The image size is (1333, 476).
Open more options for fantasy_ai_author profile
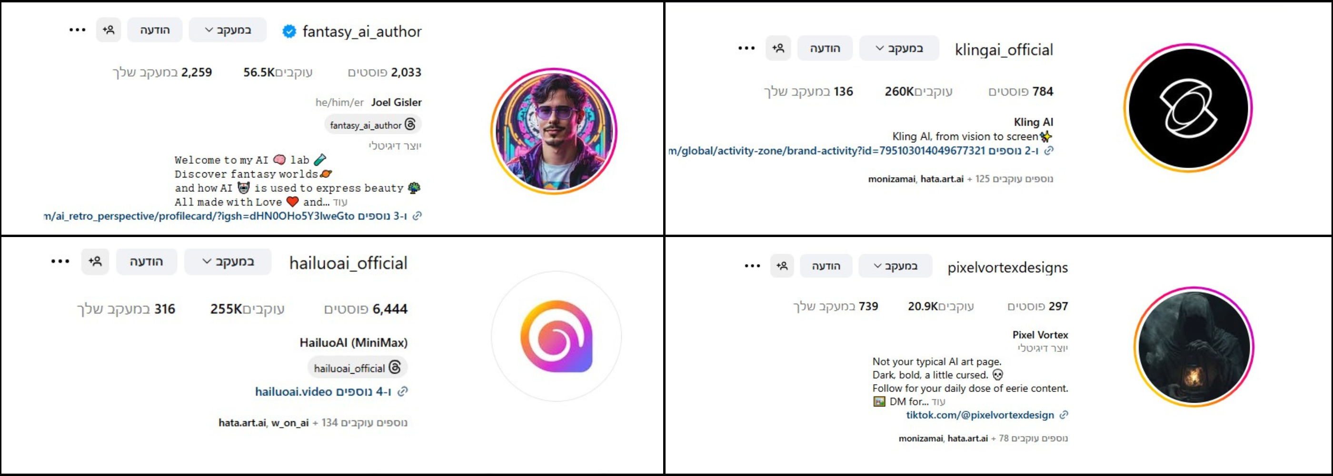[78, 30]
